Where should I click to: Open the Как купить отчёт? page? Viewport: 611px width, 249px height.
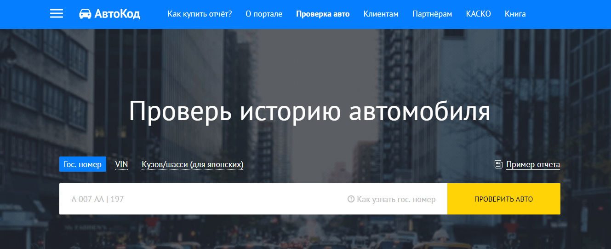tap(200, 14)
